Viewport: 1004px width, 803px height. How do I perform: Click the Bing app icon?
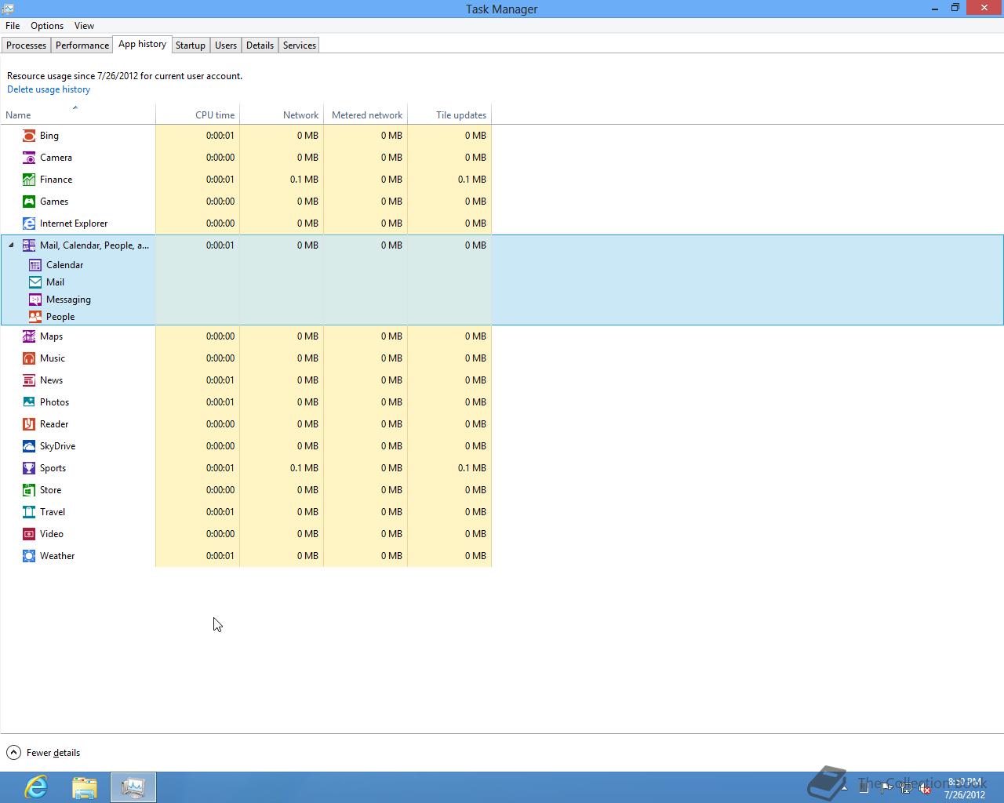point(29,136)
